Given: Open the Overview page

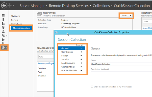Looking at the screenshot, I should (x=16, y=16).
